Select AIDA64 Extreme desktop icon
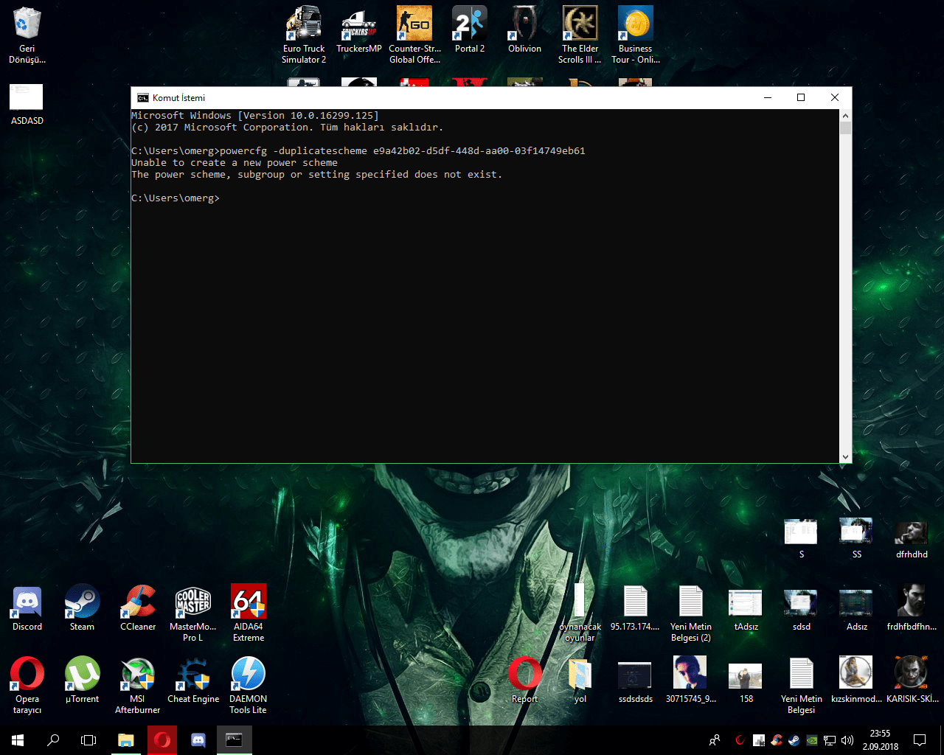 click(x=249, y=602)
